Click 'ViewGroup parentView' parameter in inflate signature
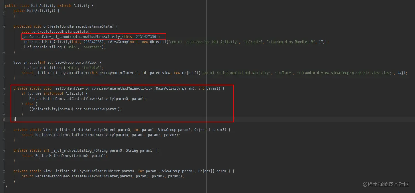Viewport: 415px width, 193px height. tap(75, 63)
